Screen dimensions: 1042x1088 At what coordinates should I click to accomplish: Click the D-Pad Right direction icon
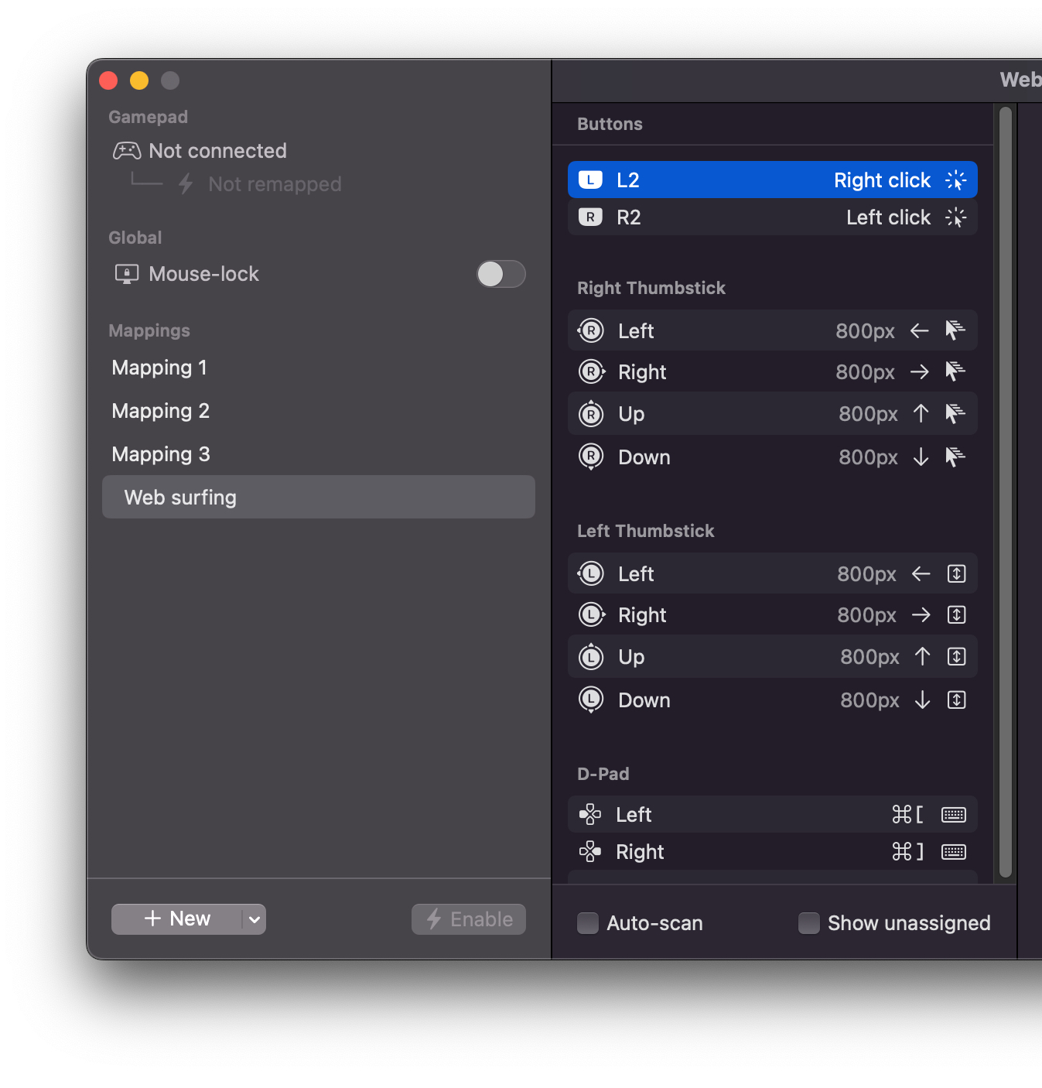[x=590, y=851]
